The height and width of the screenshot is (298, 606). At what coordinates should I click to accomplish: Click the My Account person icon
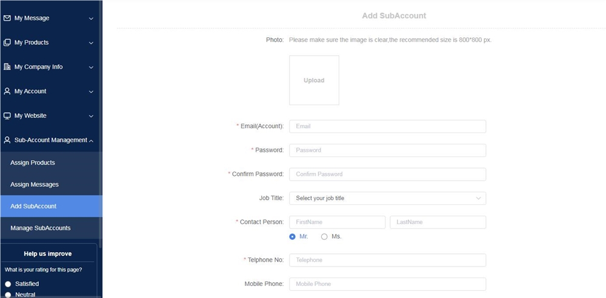coord(7,91)
